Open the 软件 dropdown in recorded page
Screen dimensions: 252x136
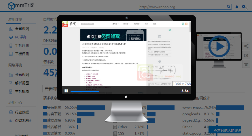[x=137, y=24]
